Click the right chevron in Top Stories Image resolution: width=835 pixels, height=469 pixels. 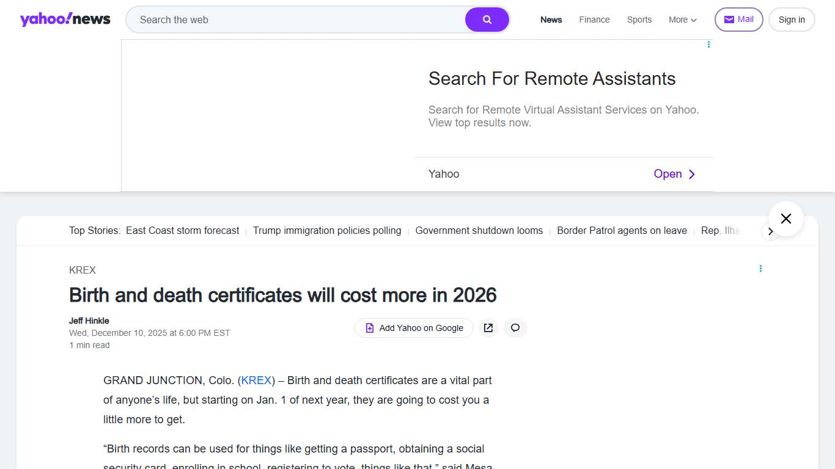point(771,232)
